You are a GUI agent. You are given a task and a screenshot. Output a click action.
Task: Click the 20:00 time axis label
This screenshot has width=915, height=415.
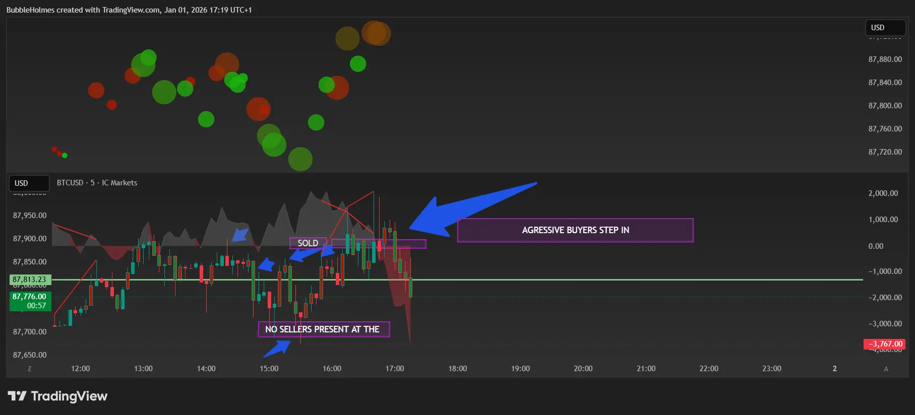pos(583,369)
